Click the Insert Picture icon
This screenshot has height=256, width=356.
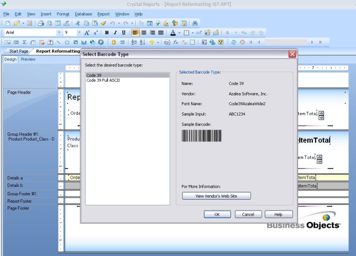(x=76, y=42)
